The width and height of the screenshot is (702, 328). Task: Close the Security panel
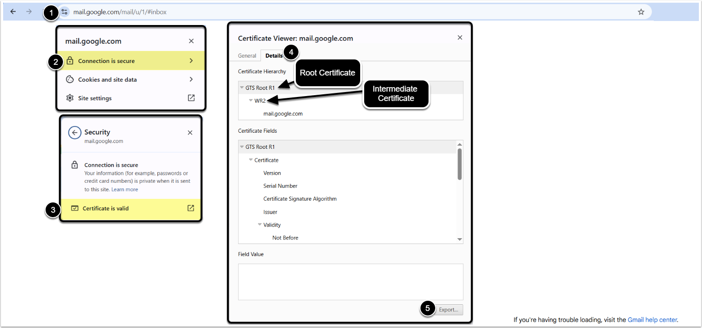pyautogui.click(x=190, y=133)
